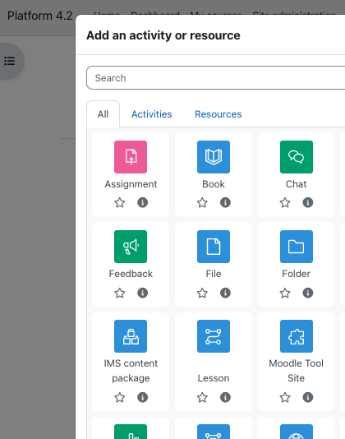Select the Moodle Tool Site icon
Image resolution: width=345 pixels, height=439 pixels.
coord(297,336)
